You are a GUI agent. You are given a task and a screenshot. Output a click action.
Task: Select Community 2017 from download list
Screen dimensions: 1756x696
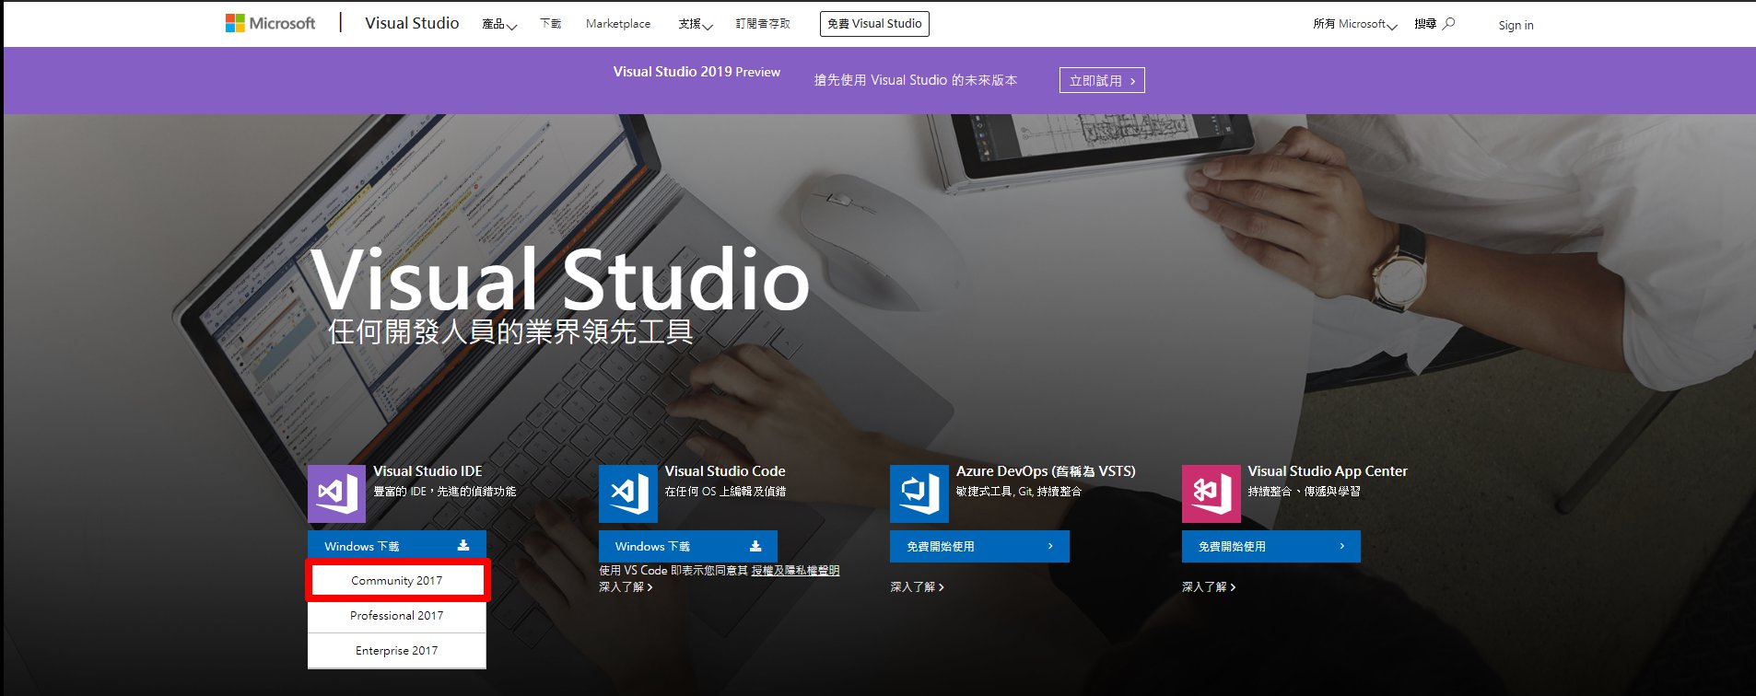point(397,581)
